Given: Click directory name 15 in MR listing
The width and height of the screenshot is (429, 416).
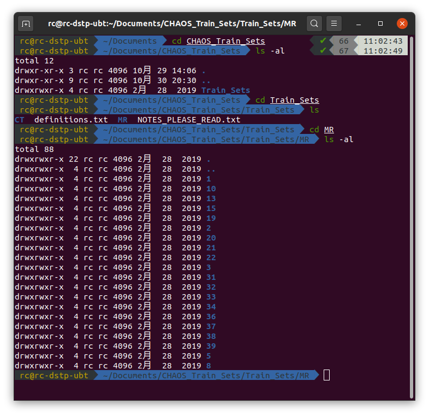Looking at the screenshot, I should click(x=211, y=209).
